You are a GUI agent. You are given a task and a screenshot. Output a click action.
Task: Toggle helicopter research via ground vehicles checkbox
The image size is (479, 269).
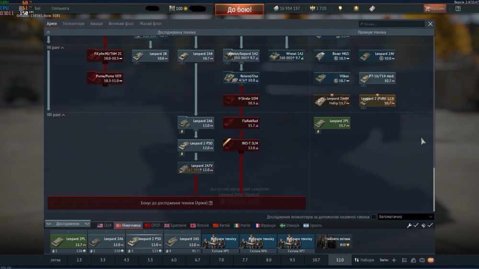click(374, 217)
